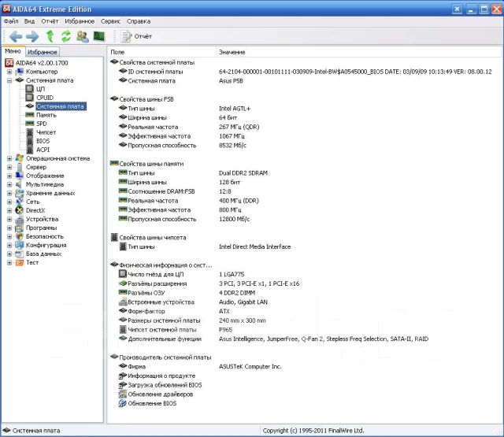This screenshot has height=437, width=504.
Task: Click the Forward arrow toolbar icon
Action: click(x=32, y=36)
